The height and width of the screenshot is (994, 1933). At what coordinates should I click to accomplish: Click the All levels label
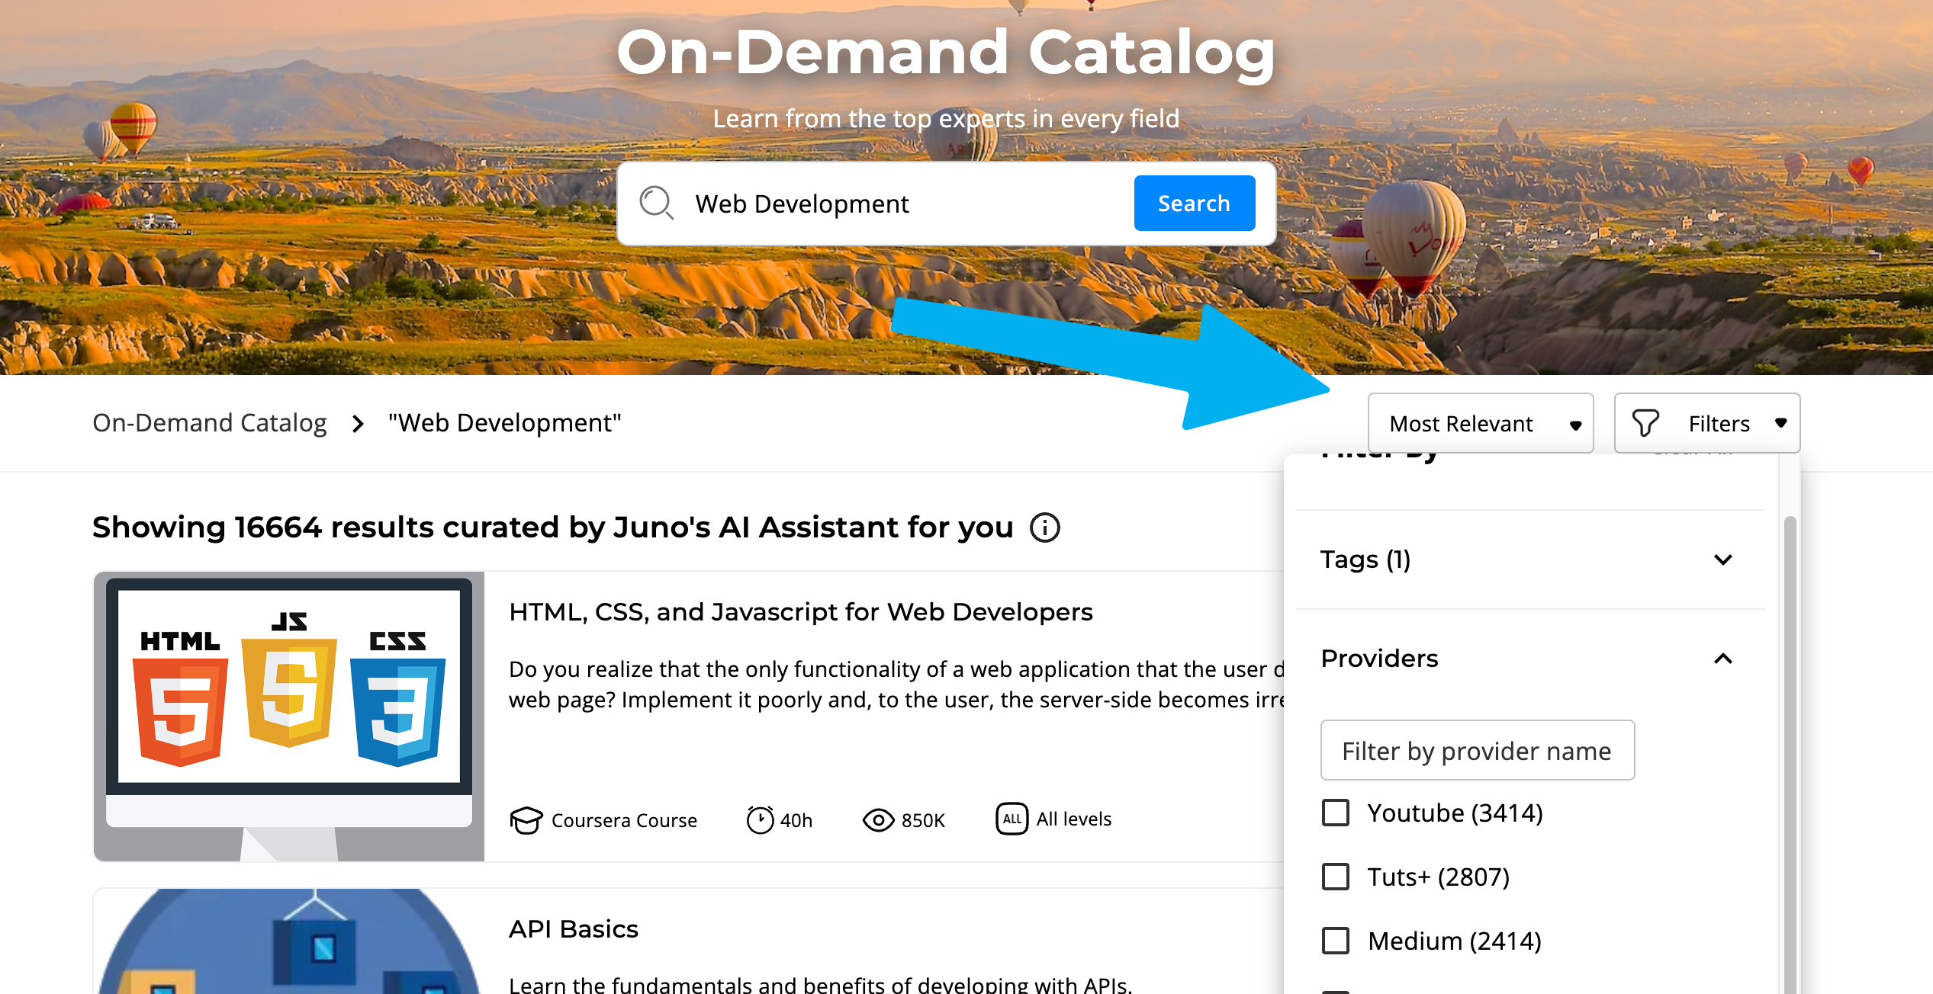click(x=1074, y=819)
